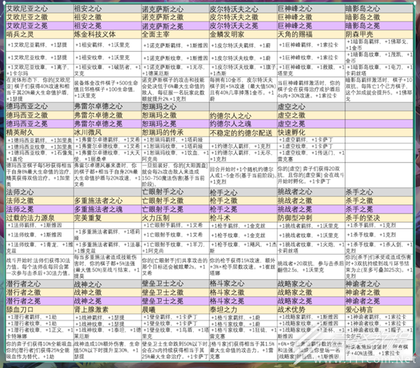Select the cell 精英耐久
420x368 pixels.
(40, 132)
